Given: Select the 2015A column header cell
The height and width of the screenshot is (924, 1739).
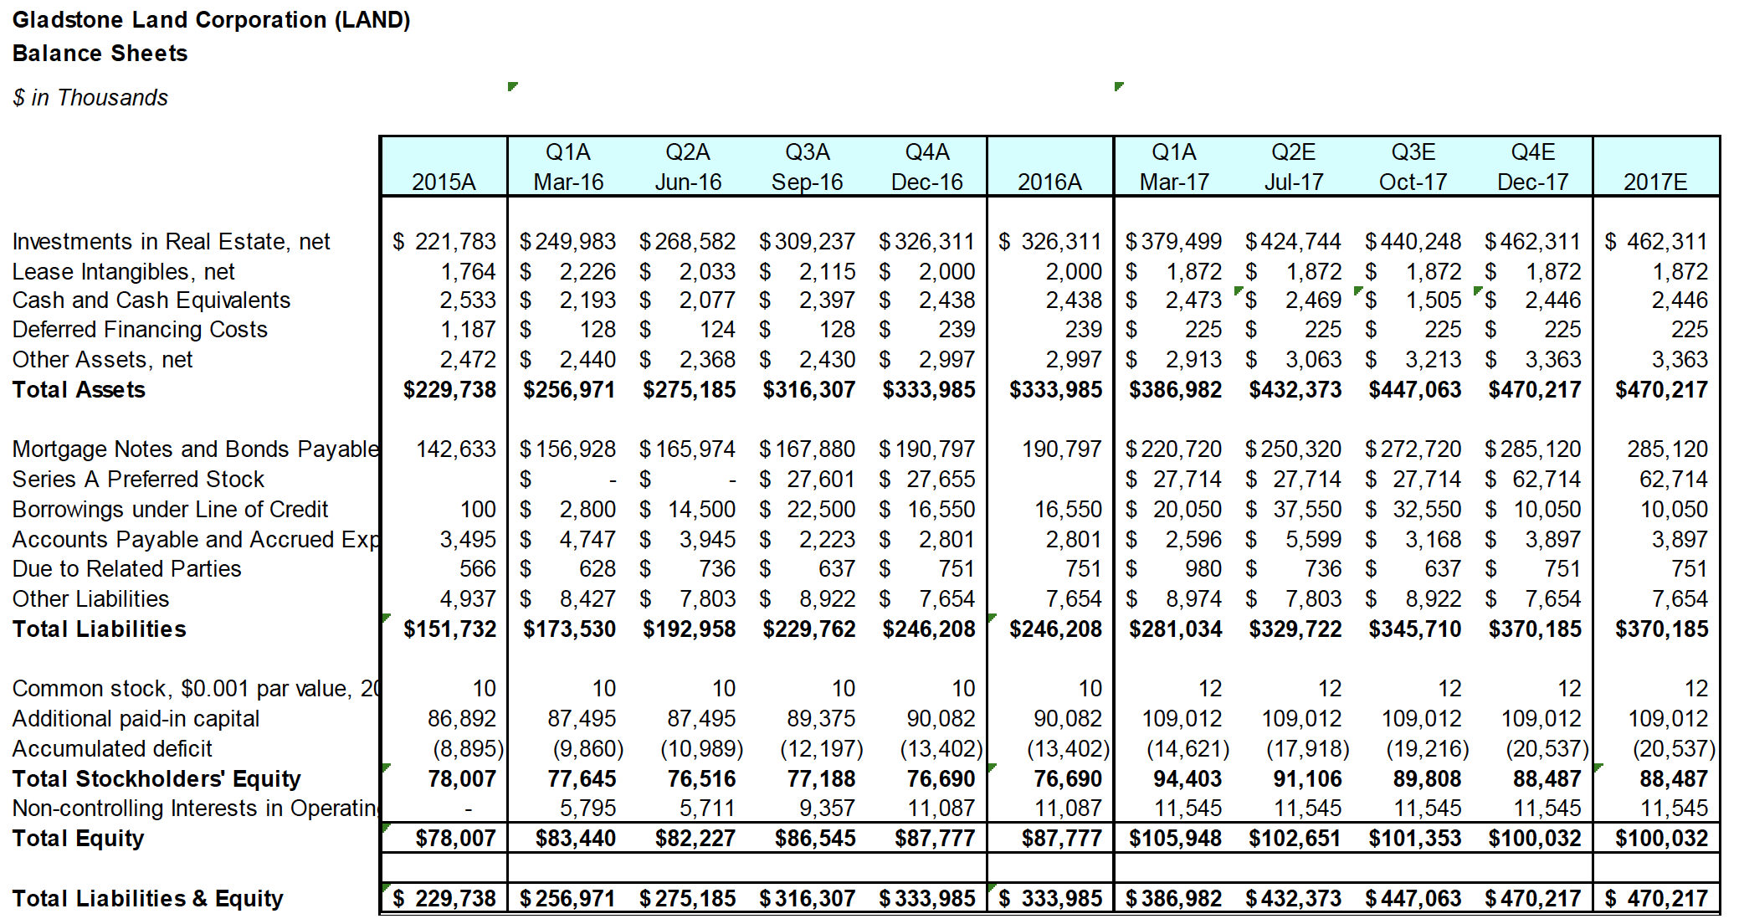Looking at the screenshot, I should pos(444,180).
